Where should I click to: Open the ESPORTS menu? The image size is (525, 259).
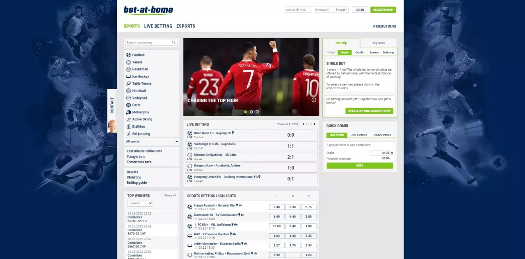[186, 26]
